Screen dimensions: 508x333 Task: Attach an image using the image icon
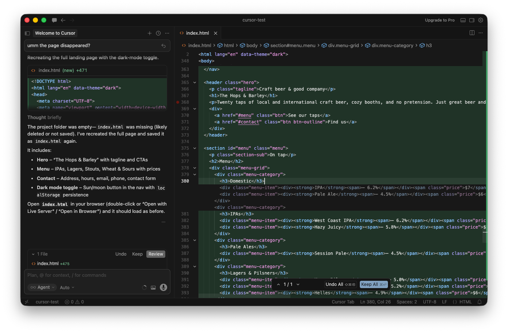pyautogui.click(x=153, y=287)
